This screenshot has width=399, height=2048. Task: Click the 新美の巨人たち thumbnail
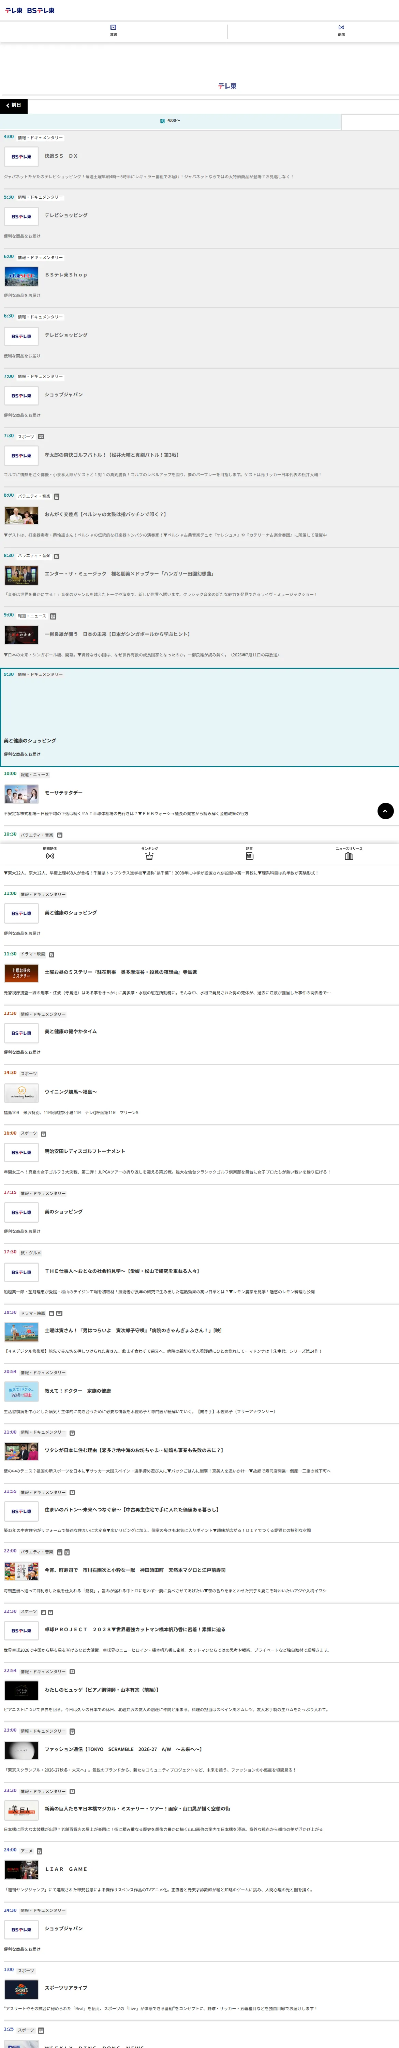point(21,1811)
